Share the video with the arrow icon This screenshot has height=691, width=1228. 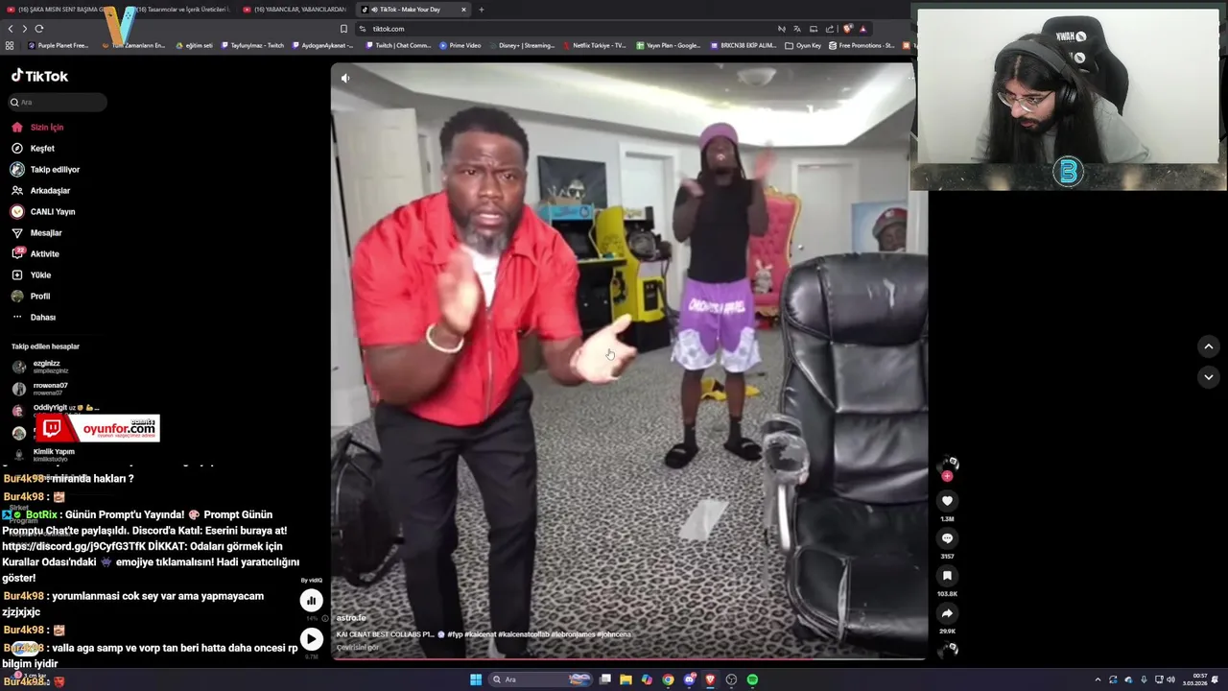pyautogui.click(x=947, y=613)
